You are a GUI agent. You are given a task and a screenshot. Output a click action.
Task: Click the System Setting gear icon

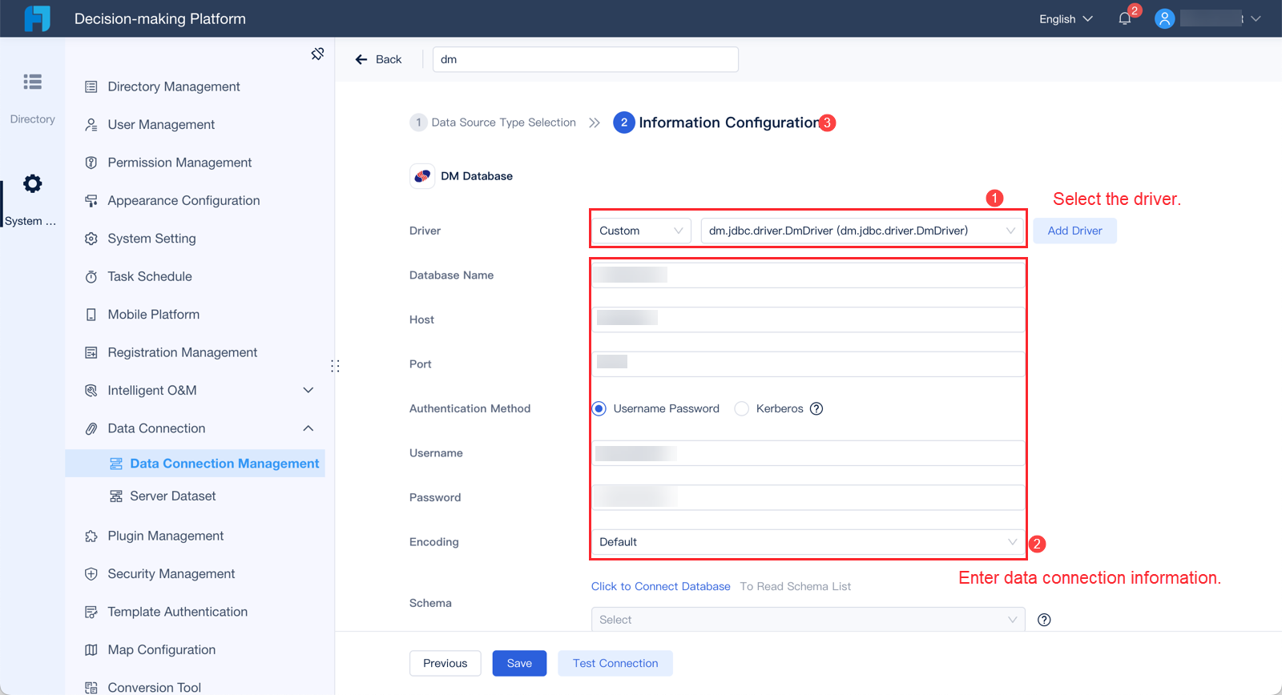tap(91, 239)
